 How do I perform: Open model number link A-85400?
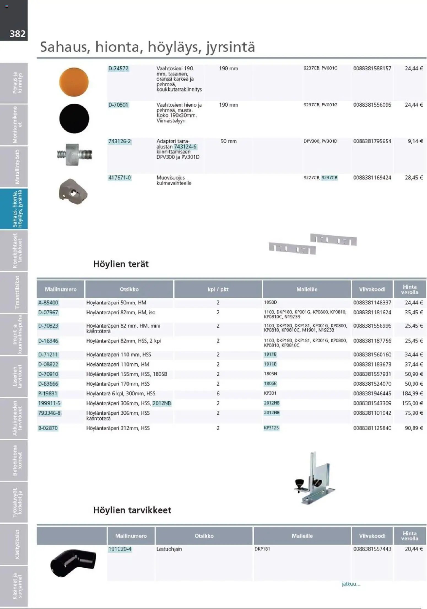tap(48, 303)
